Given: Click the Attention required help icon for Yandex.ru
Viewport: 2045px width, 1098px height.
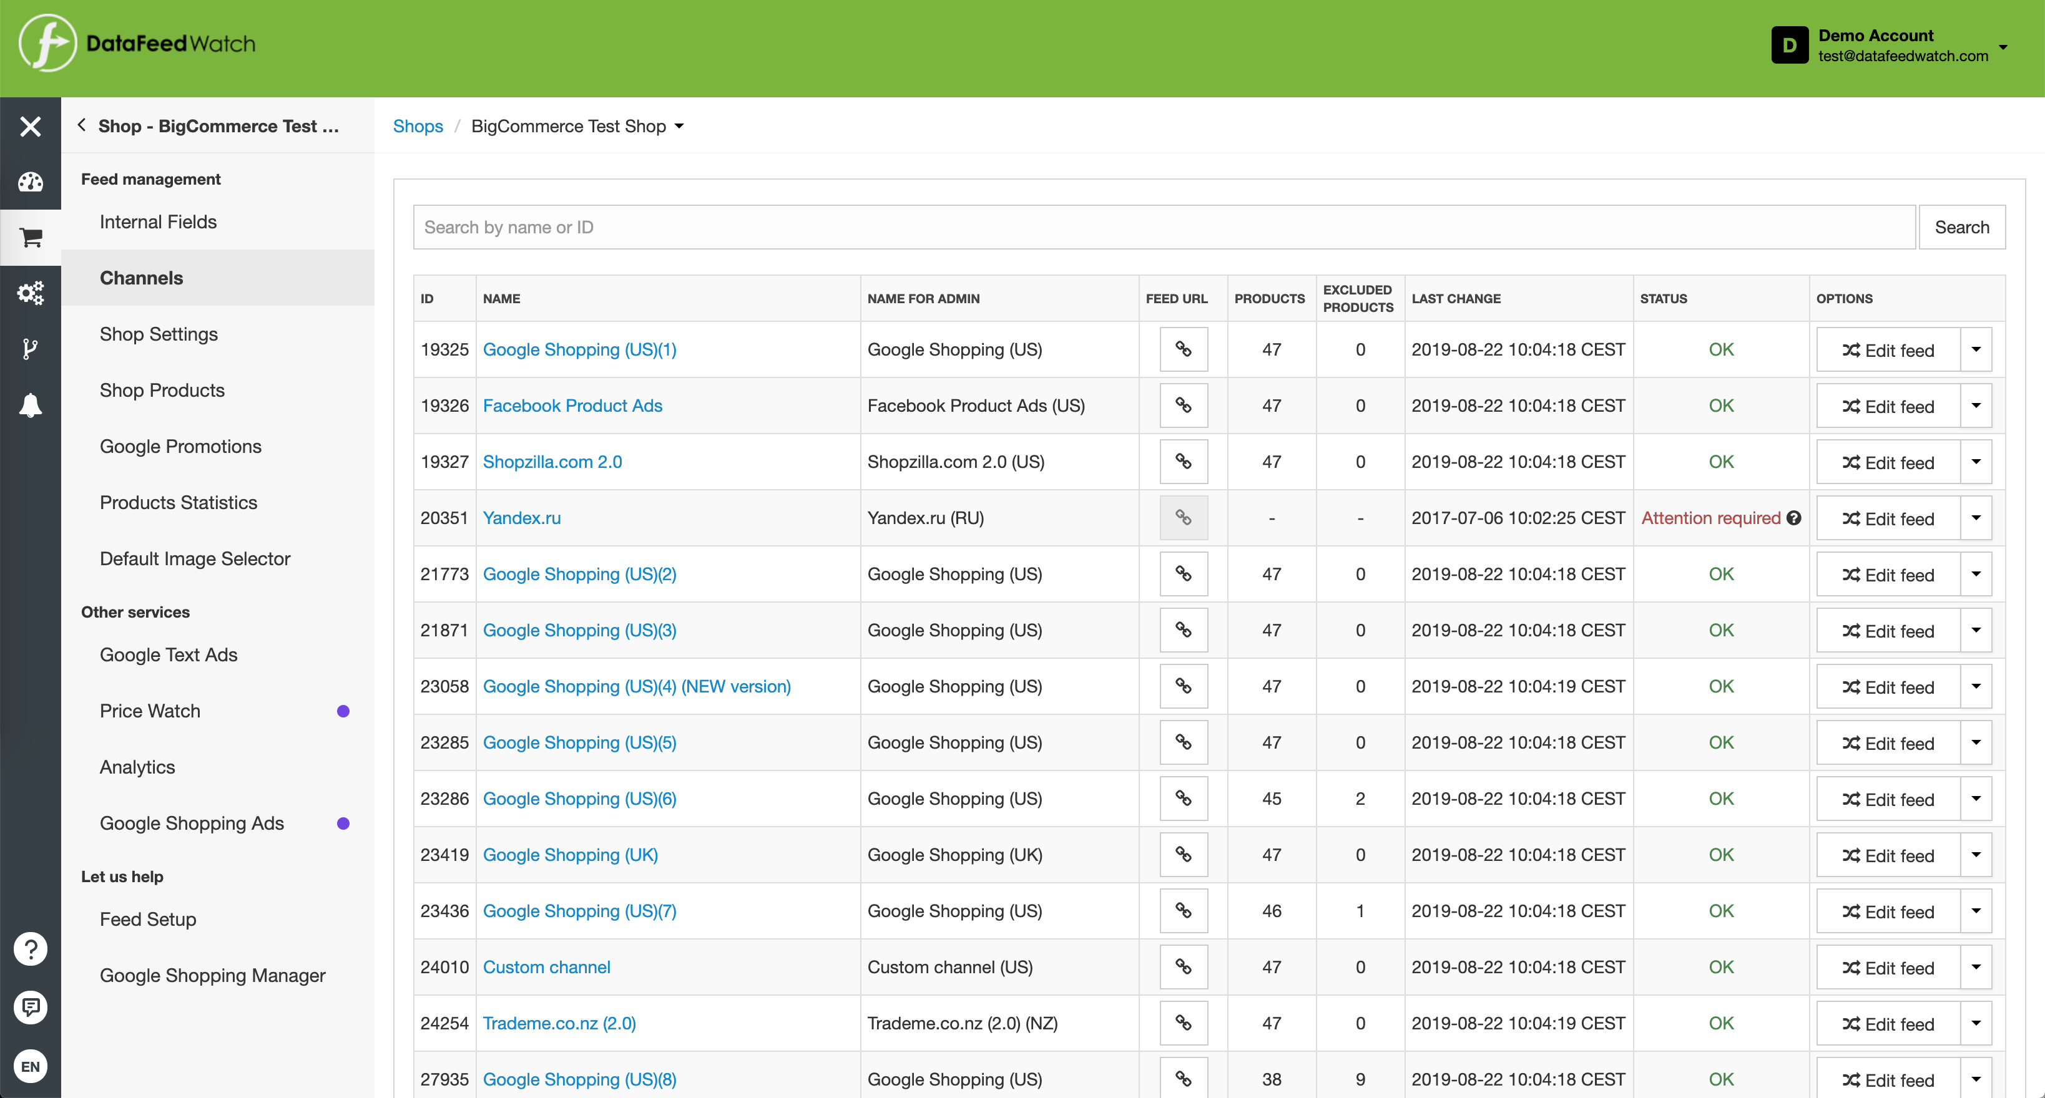Looking at the screenshot, I should [x=1794, y=517].
